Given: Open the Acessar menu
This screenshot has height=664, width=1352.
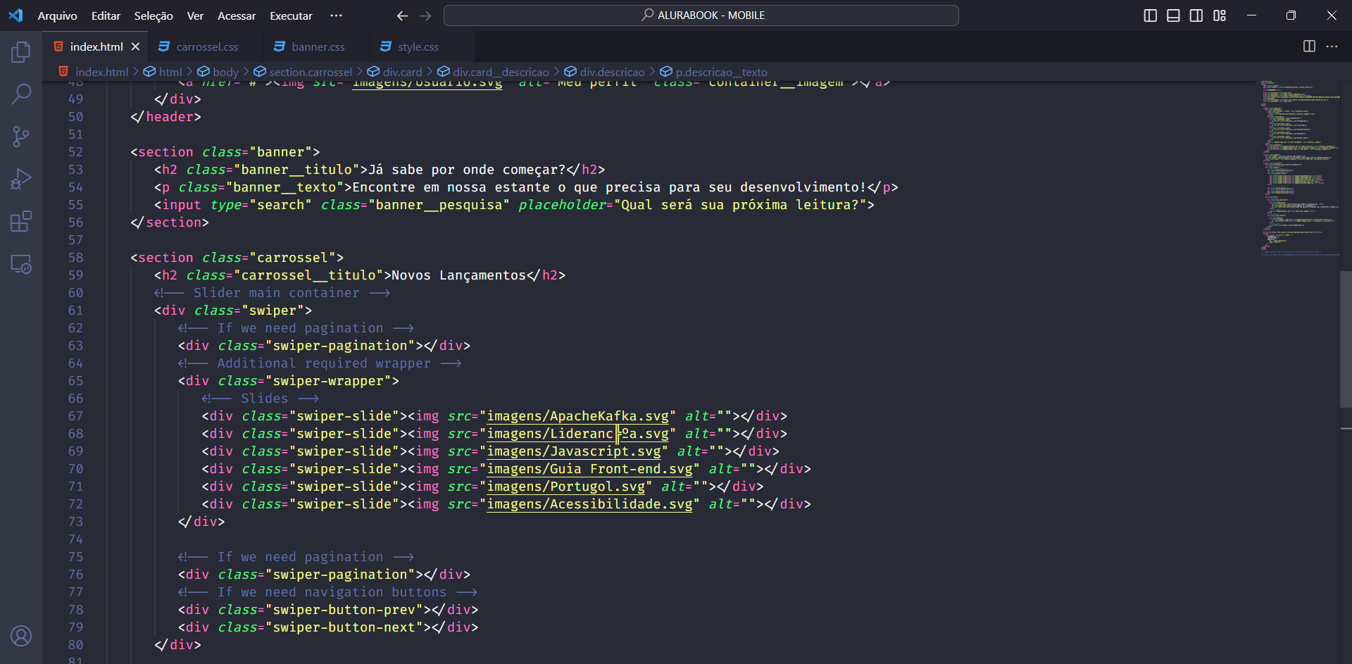Looking at the screenshot, I should (237, 15).
